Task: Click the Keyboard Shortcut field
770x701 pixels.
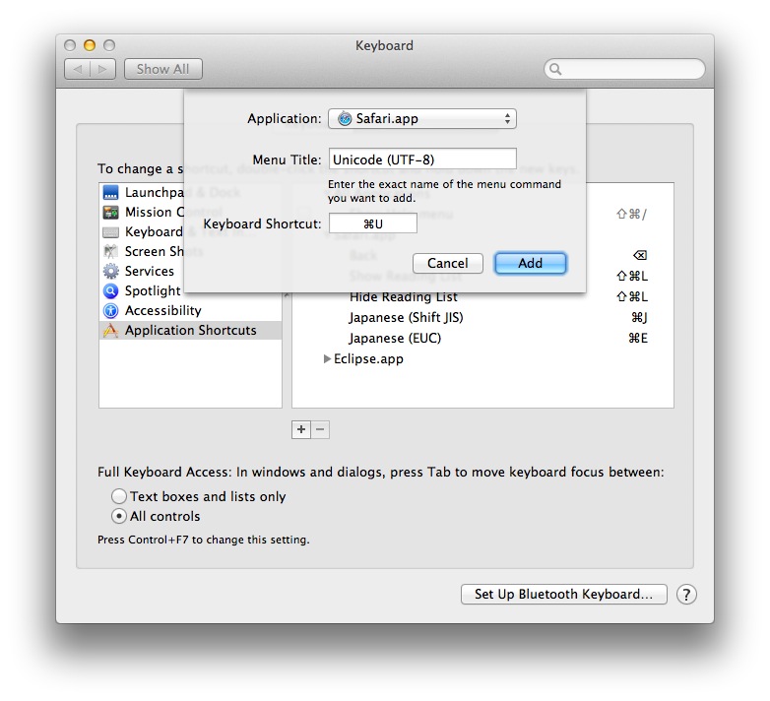Action: [373, 223]
